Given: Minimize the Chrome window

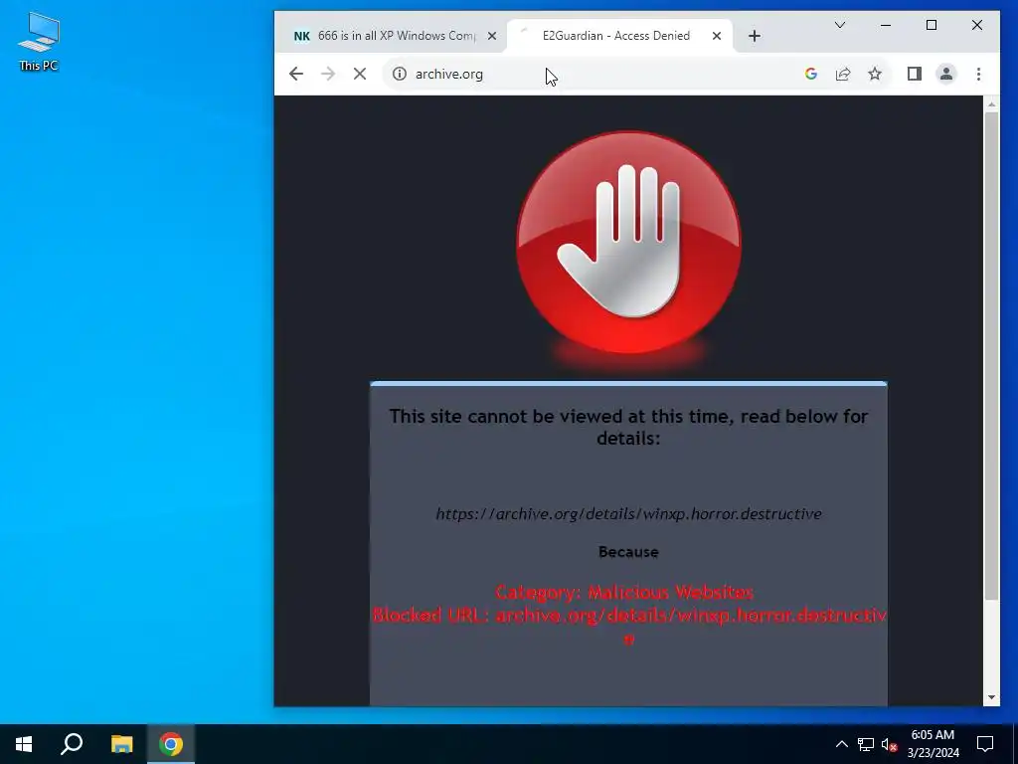Looking at the screenshot, I should [886, 25].
